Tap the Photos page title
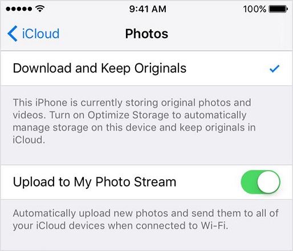This screenshot has height=251, width=293. point(146,34)
